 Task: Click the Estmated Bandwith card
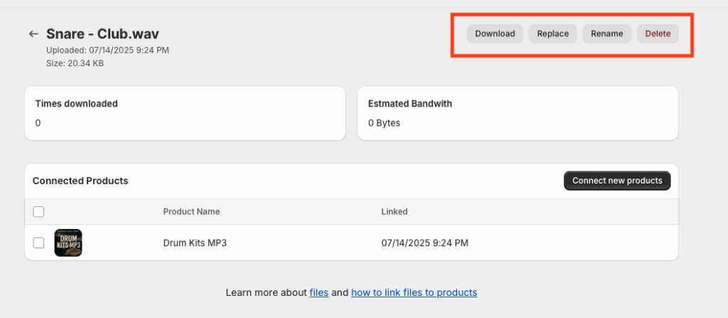click(x=518, y=113)
